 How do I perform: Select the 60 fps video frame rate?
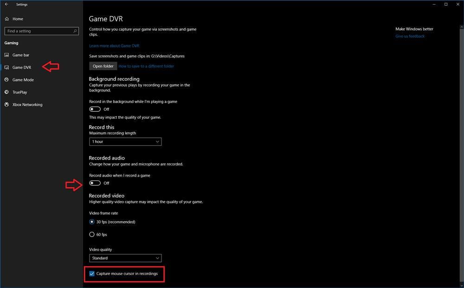tap(92, 234)
